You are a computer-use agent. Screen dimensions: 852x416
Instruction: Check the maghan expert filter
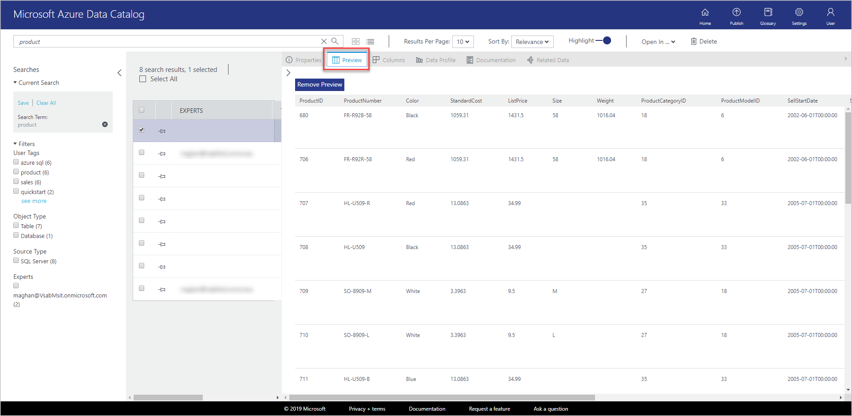[16, 286]
